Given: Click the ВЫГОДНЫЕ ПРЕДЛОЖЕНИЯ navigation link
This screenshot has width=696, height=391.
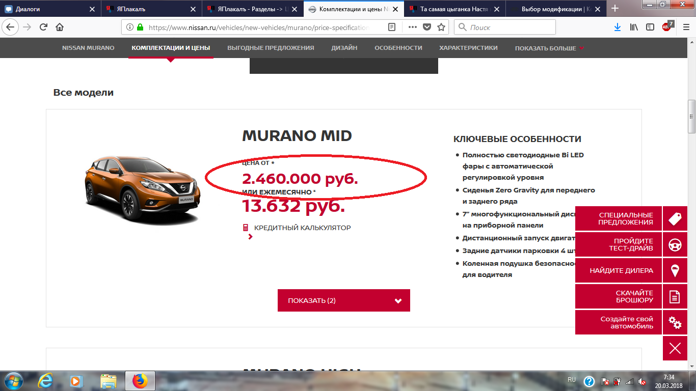Looking at the screenshot, I should click(x=271, y=48).
